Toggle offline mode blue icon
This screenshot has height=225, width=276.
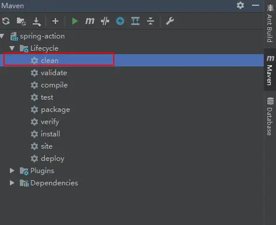(x=120, y=21)
